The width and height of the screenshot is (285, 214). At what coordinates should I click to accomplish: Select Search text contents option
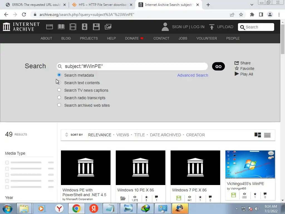(x=59, y=82)
